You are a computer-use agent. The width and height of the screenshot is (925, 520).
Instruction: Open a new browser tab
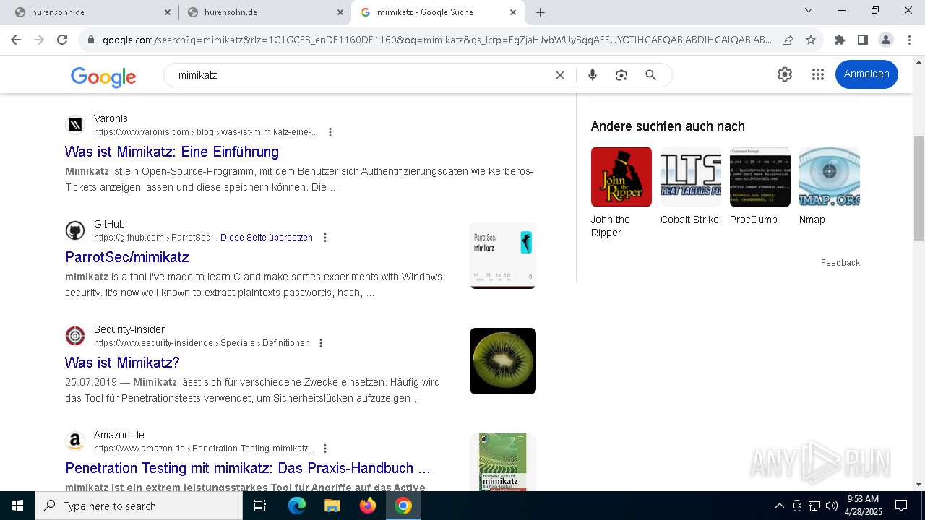click(x=541, y=12)
